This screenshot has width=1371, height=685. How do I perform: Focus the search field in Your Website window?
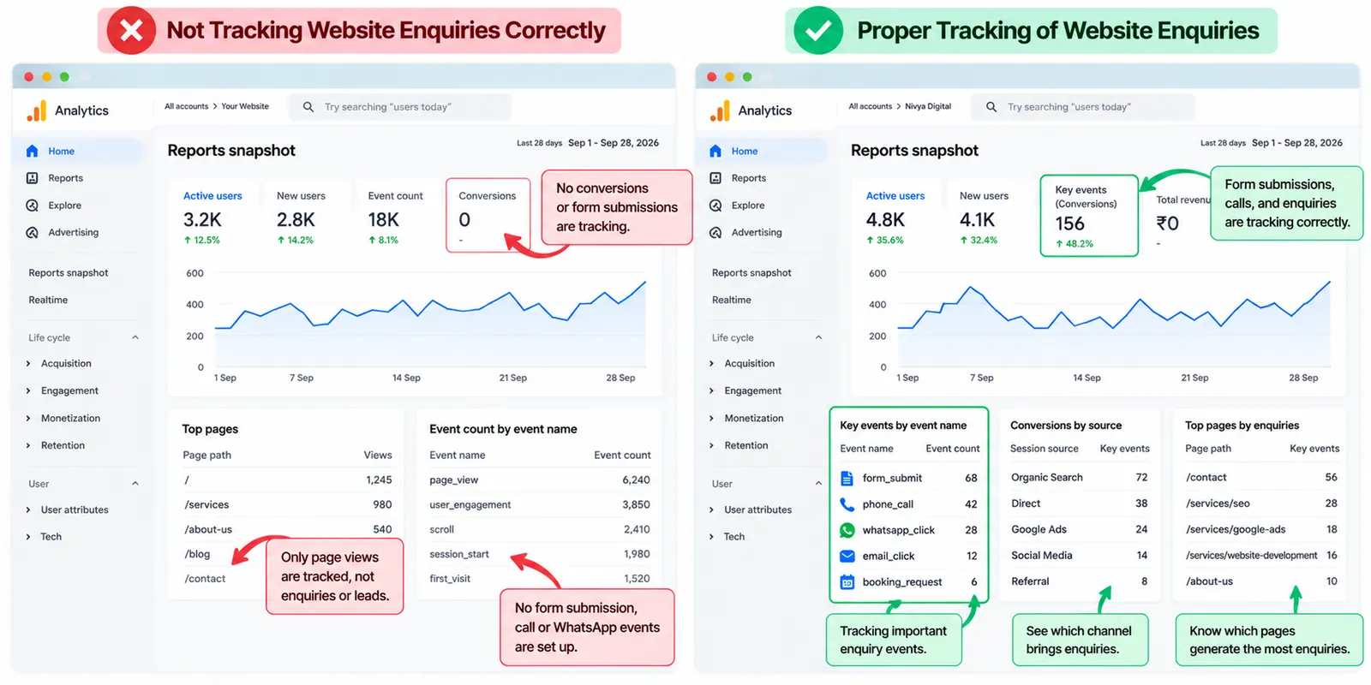400,107
